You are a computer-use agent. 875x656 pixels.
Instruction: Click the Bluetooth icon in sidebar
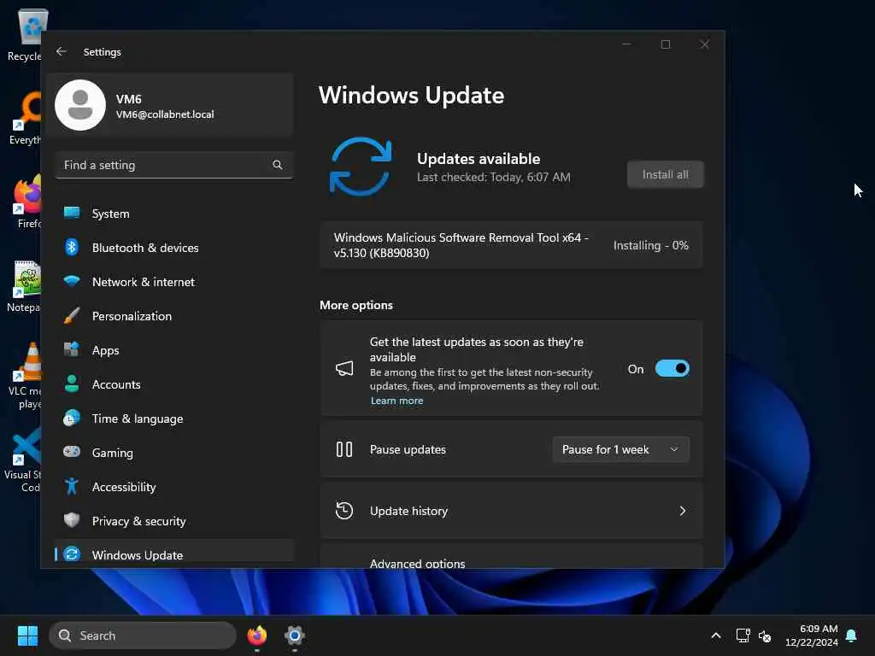[x=72, y=247]
